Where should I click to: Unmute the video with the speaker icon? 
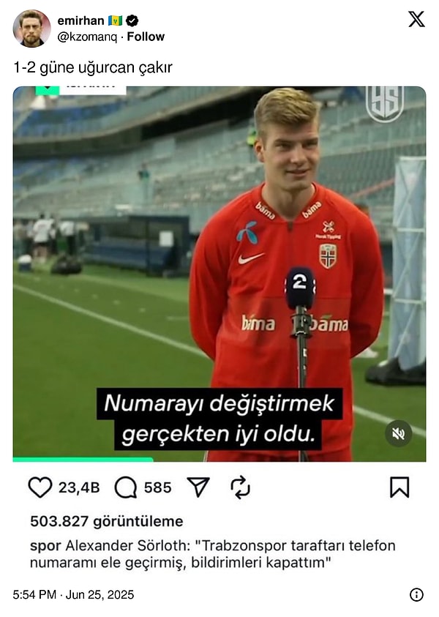[399, 433]
